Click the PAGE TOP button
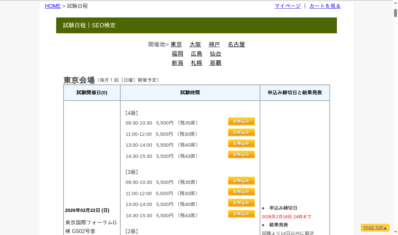The image size is (398, 235). pyautogui.click(x=375, y=227)
